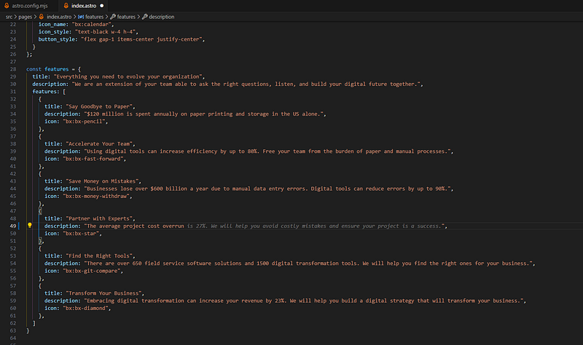This screenshot has width=583, height=345.
Task: Click the description starting "Using digital tools"
Action: pos(268,151)
